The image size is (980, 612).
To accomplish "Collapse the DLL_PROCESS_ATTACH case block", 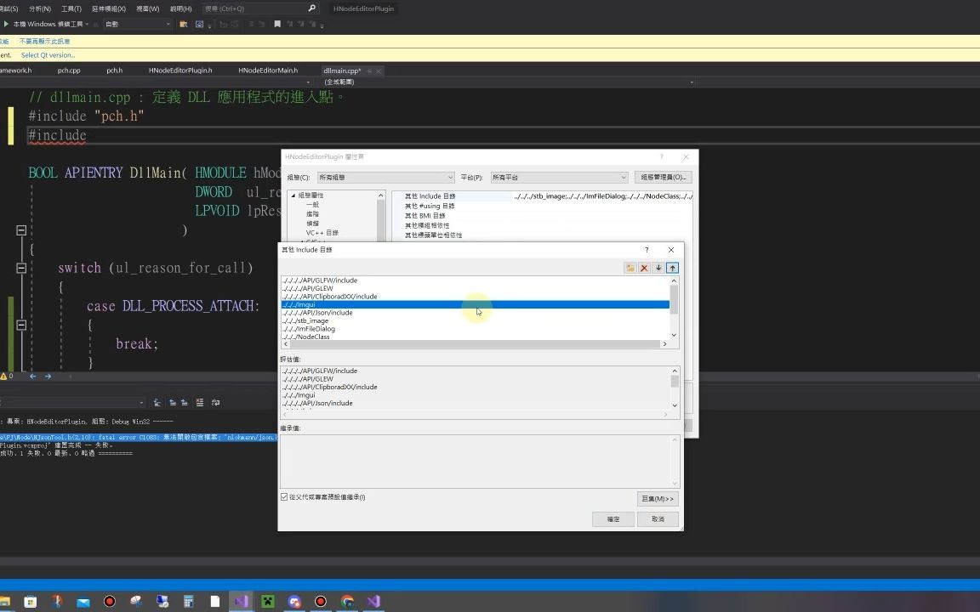I will (21, 325).
